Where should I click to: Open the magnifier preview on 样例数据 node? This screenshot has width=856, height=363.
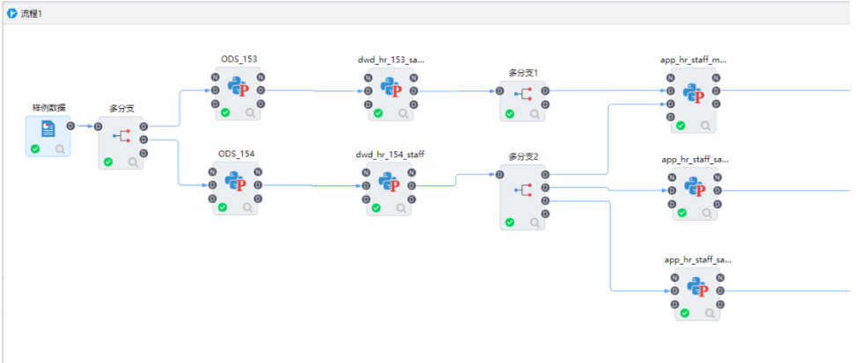coord(60,149)
